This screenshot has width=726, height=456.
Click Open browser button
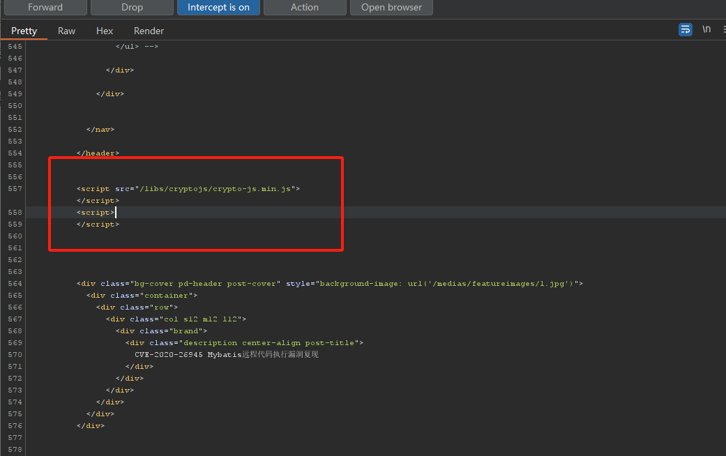391,8
